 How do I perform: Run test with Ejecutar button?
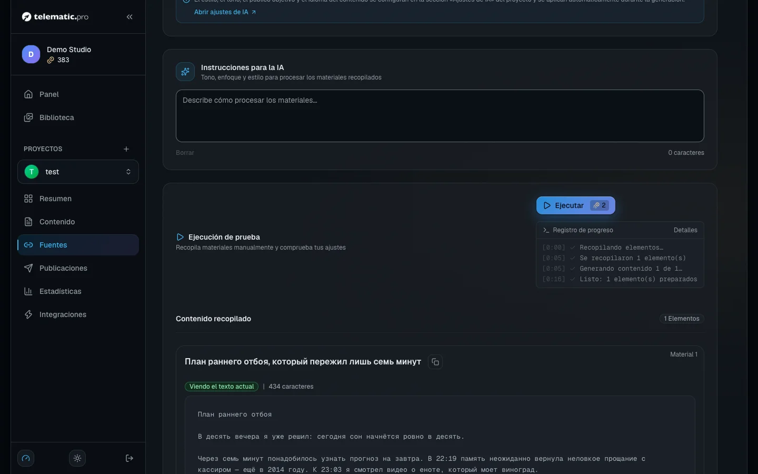576,205
